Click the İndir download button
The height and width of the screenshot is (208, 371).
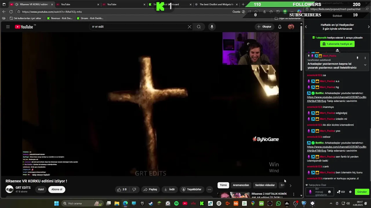pos(170,190)
